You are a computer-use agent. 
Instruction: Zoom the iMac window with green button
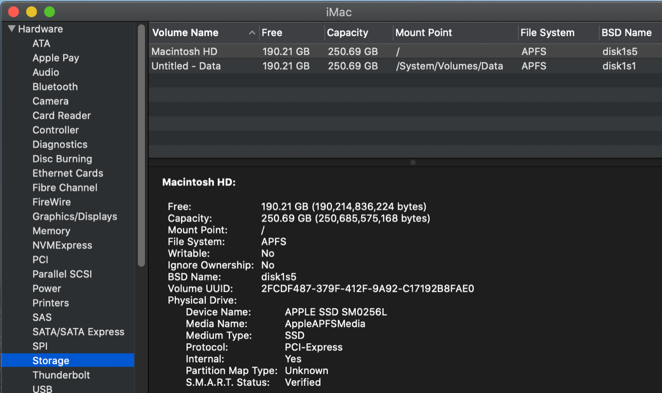[49, 11]
